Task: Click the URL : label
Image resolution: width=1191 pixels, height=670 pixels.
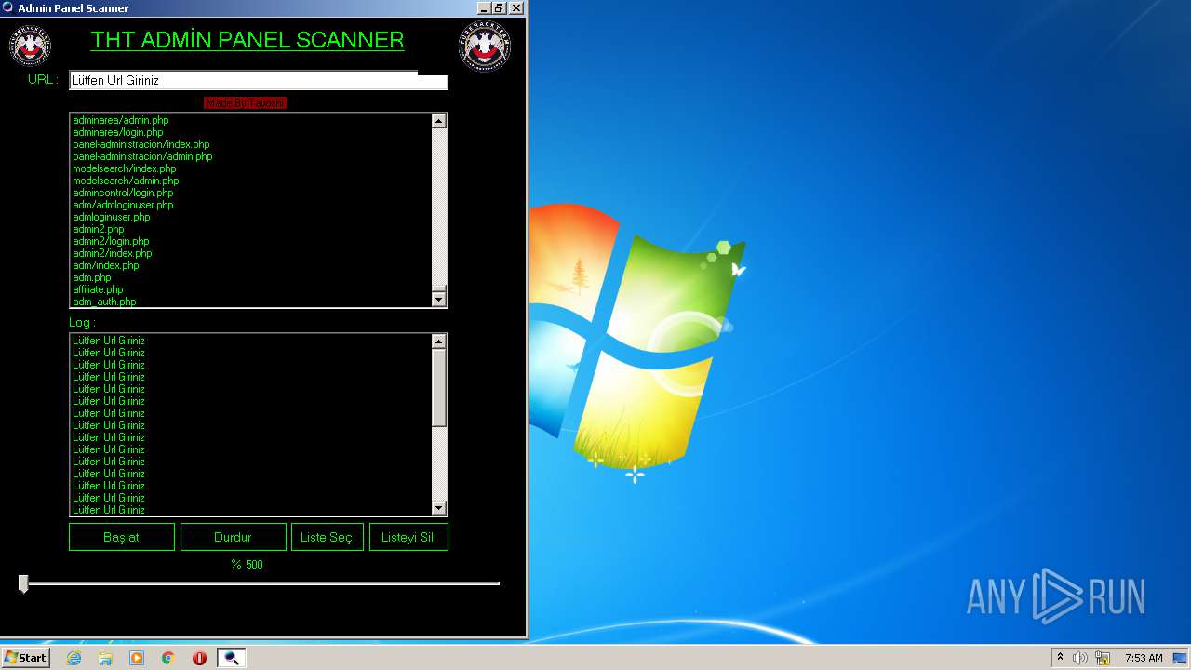Action: point(43,79)
